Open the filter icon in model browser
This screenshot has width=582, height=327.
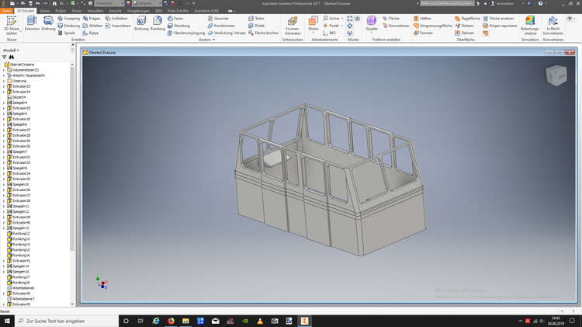5,57
